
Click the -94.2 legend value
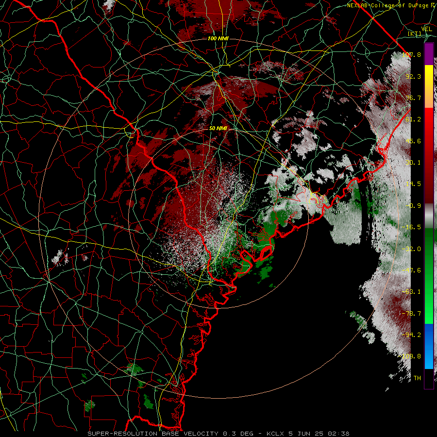(x=411, y=335)
